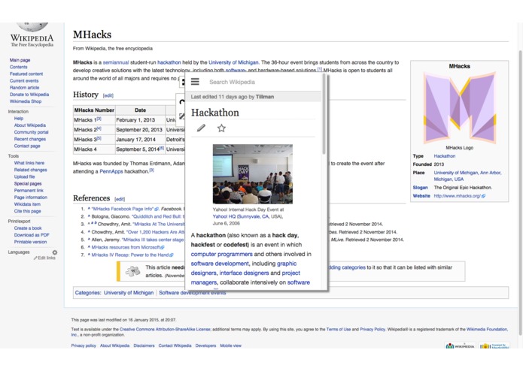Open the Yahoo Hack Day photo
This screenshot has height=371, width=523.
click(253, 173)
